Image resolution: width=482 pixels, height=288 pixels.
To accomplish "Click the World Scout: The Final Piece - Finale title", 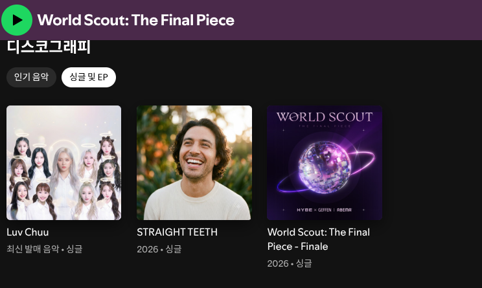I will click(319, 239).
